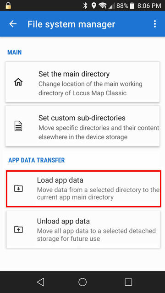Select Unload app data

(x=83, y=229)
